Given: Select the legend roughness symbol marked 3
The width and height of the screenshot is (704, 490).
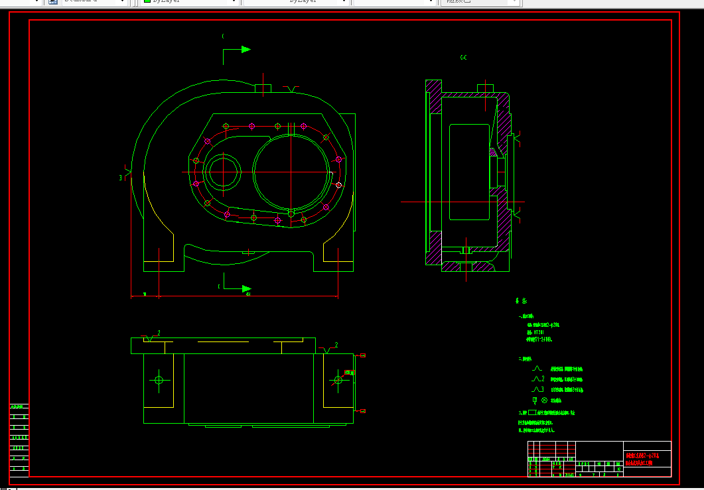Looking at the screenshot, I should 538,389.
